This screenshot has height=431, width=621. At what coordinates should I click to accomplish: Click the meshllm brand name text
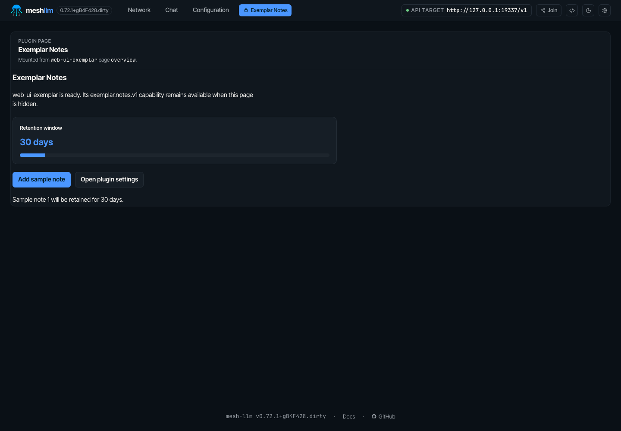[39, 10]
